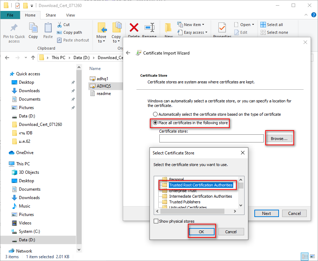Collapse the ribbon with the chevron
The width and height of the screenshot is (318, 261).
point(306,15)
